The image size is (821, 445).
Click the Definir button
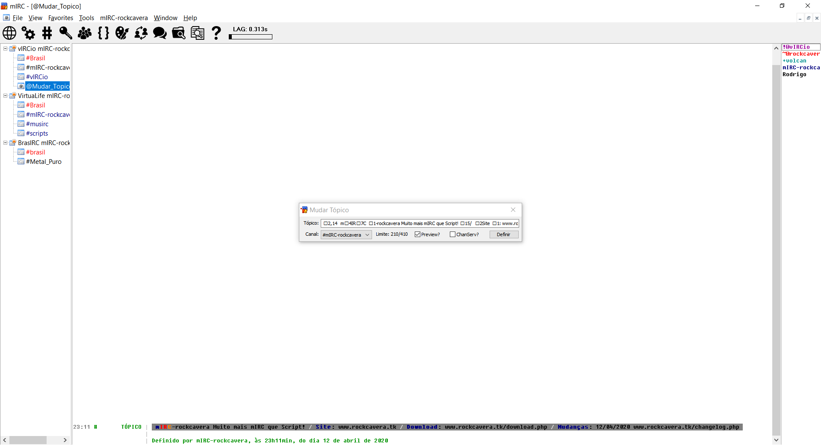click(x=504, y=234)
